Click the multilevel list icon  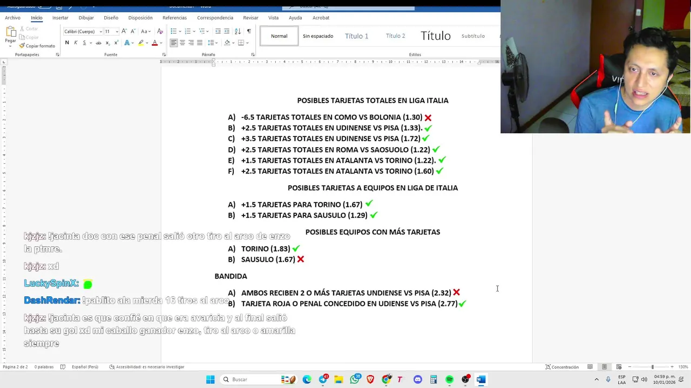(201, 31)
